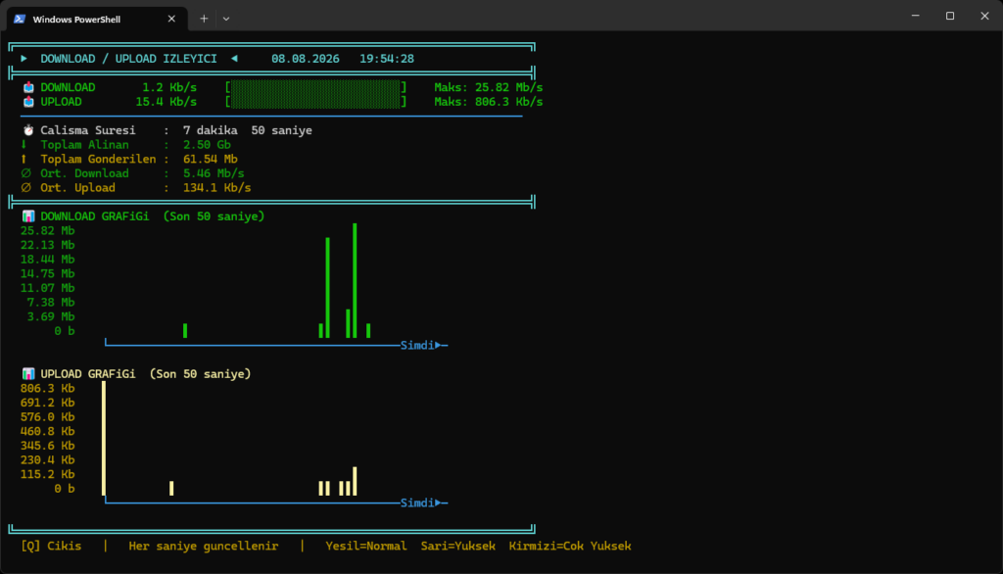Click the tallest yellow upload bar
Screen dimensions: 1003x574
pos(104,439)
